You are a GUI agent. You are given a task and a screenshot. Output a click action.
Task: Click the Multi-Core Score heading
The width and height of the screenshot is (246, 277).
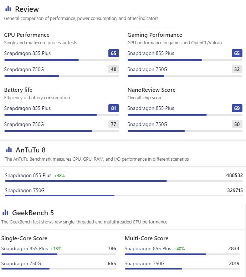click(147, 238)
